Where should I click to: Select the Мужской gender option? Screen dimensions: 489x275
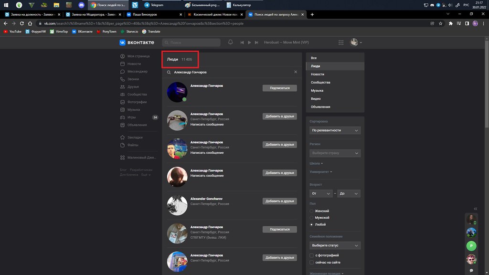(x=312, y=217)
